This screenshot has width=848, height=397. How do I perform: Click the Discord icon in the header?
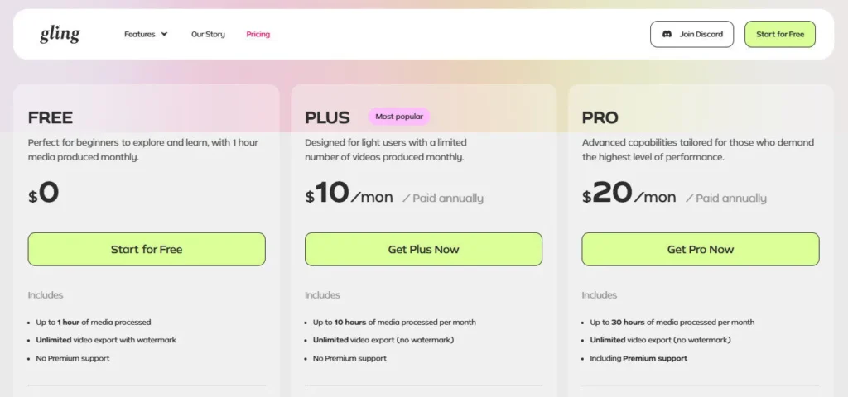coord(667,34)
